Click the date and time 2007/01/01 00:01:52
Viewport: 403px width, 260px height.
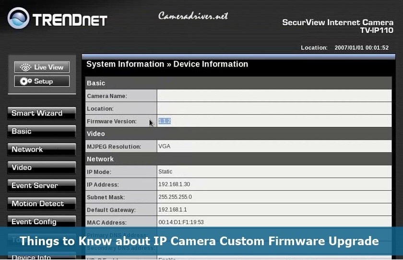[361, 48]
